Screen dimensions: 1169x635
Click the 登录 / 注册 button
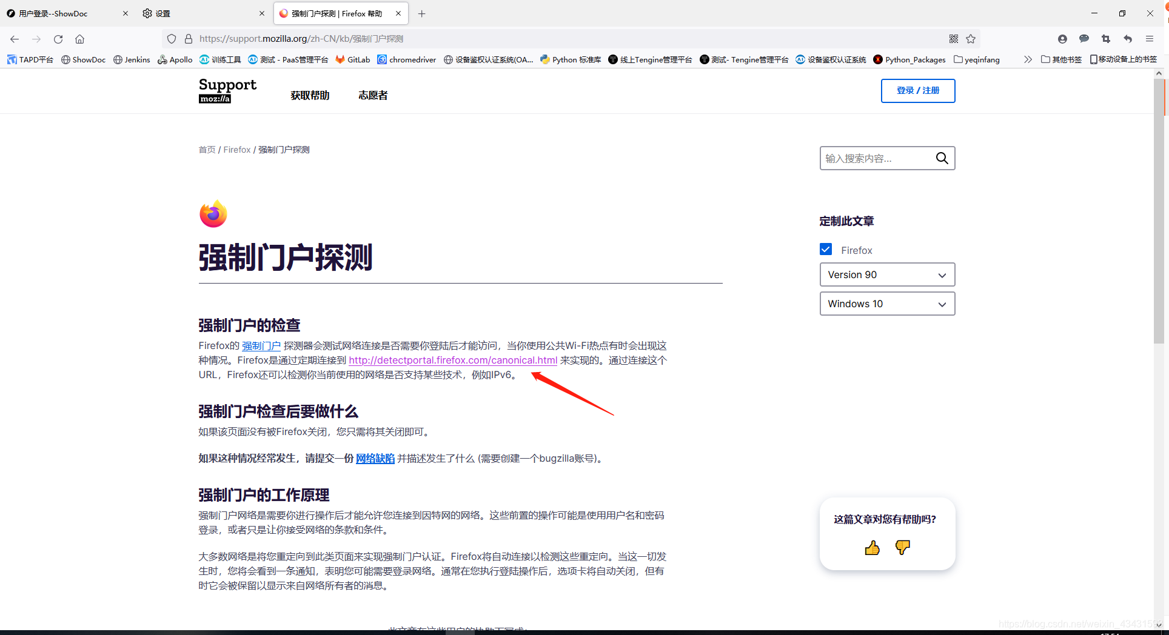[918, 90]
